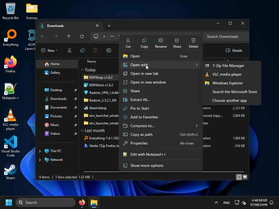
Task: Click the toolbar Cut scissors icon
Action: point(69,50)
